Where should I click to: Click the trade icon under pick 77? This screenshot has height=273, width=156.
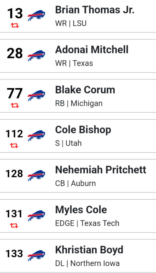tap(15, 105)
